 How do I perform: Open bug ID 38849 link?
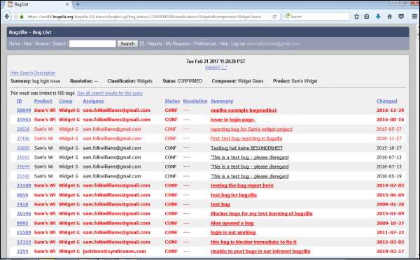24,110
